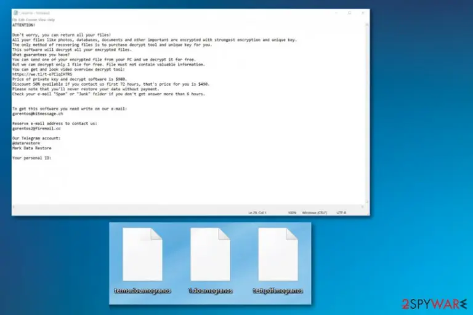Open the Format menu in Notepad

click(x=31, y=20)
